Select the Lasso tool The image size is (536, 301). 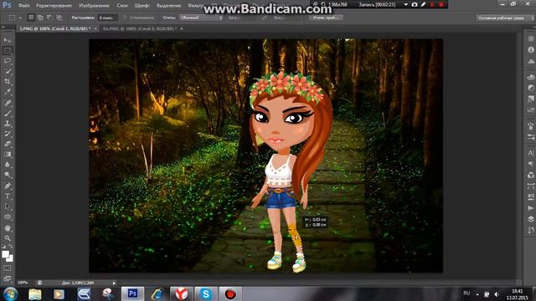click(x=8, y=61)
